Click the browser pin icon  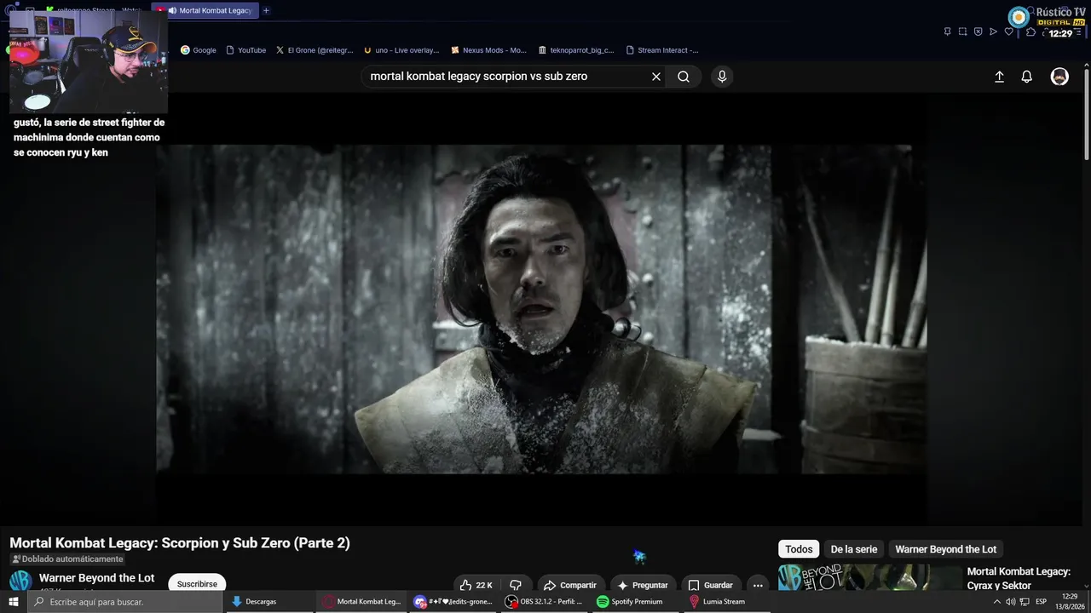947,32
